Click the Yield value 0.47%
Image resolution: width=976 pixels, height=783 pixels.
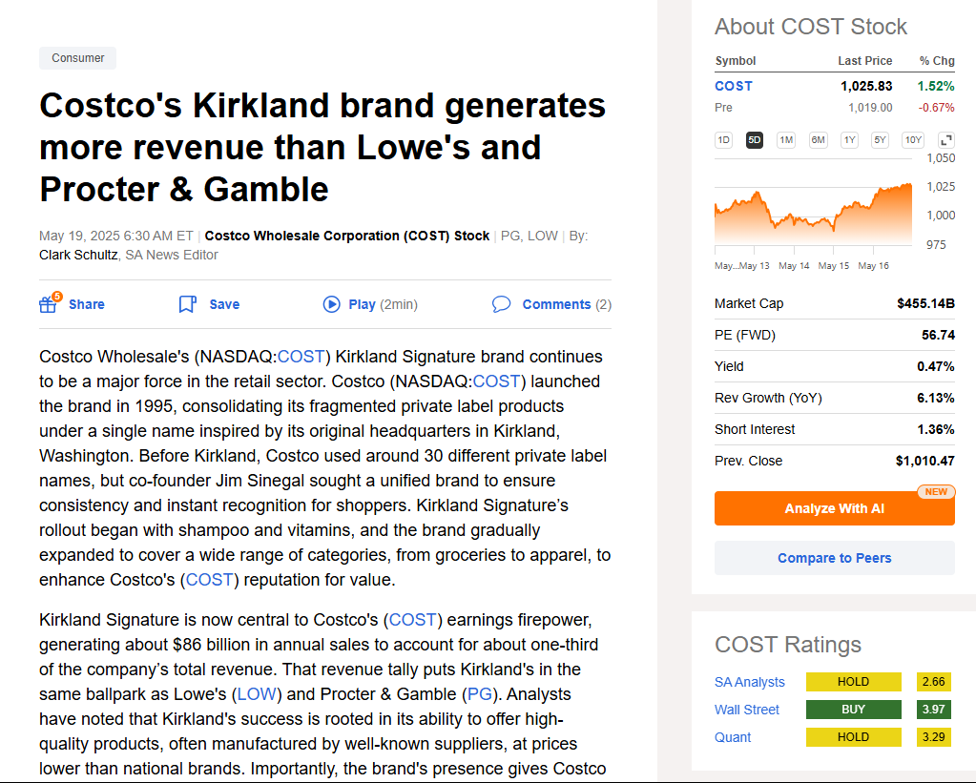pyautogui.click(x=936, y=366)
